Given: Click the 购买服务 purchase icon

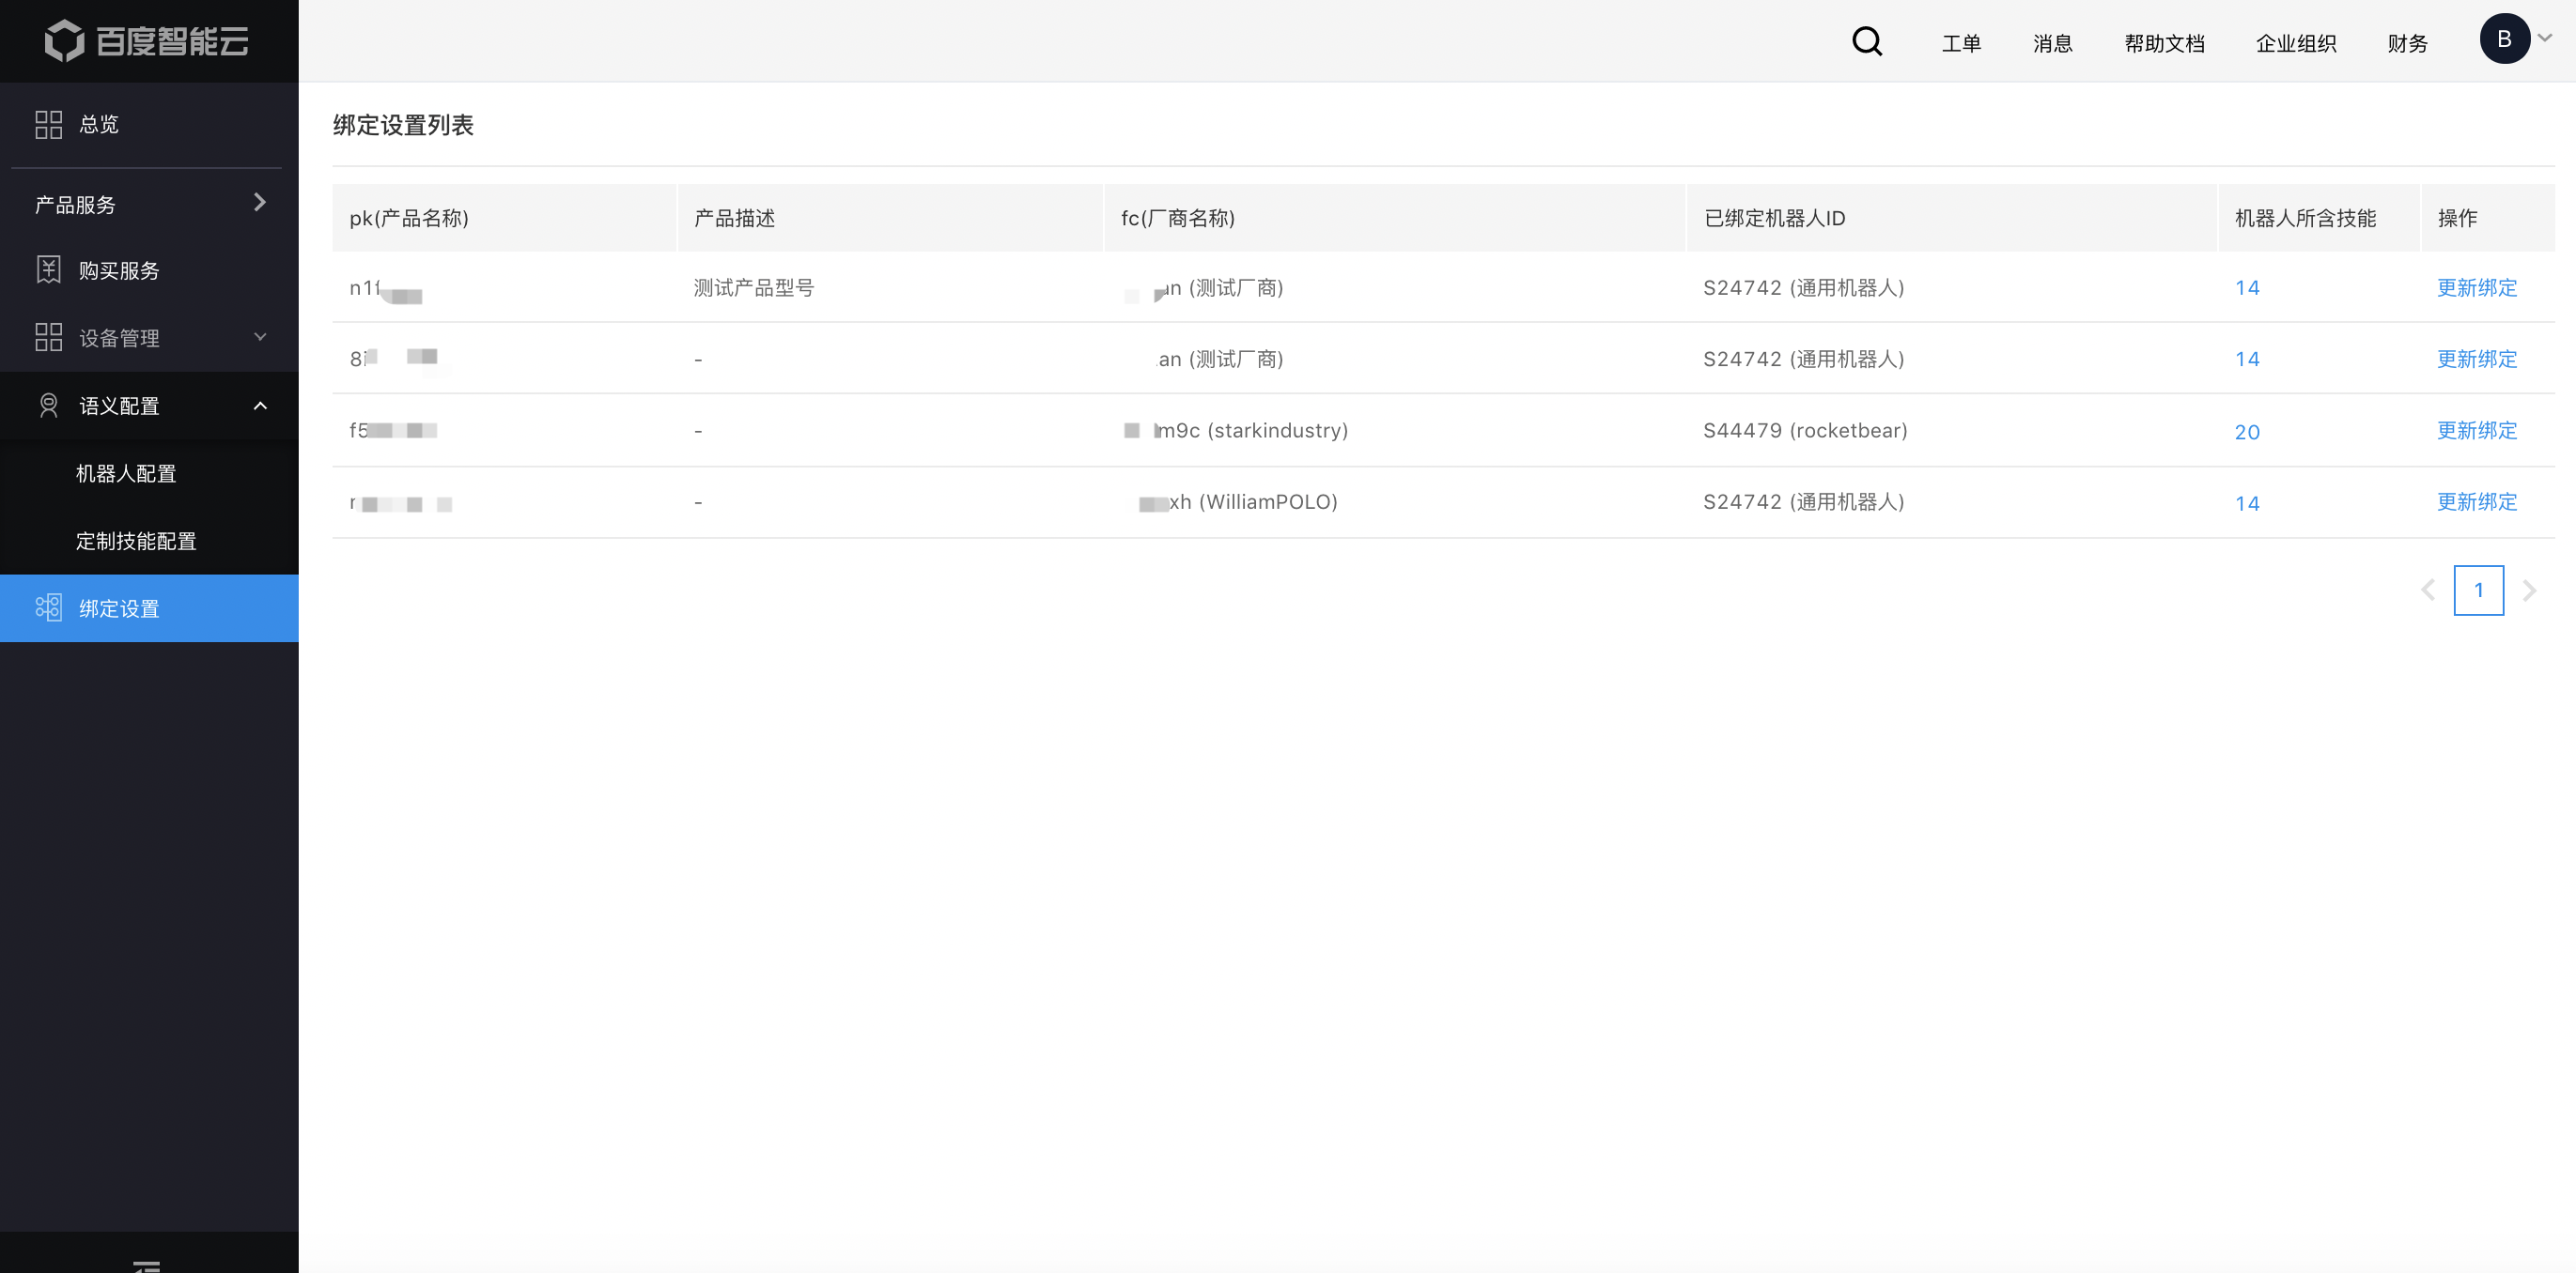Looking at the screenshot, I should pos(48,269).
